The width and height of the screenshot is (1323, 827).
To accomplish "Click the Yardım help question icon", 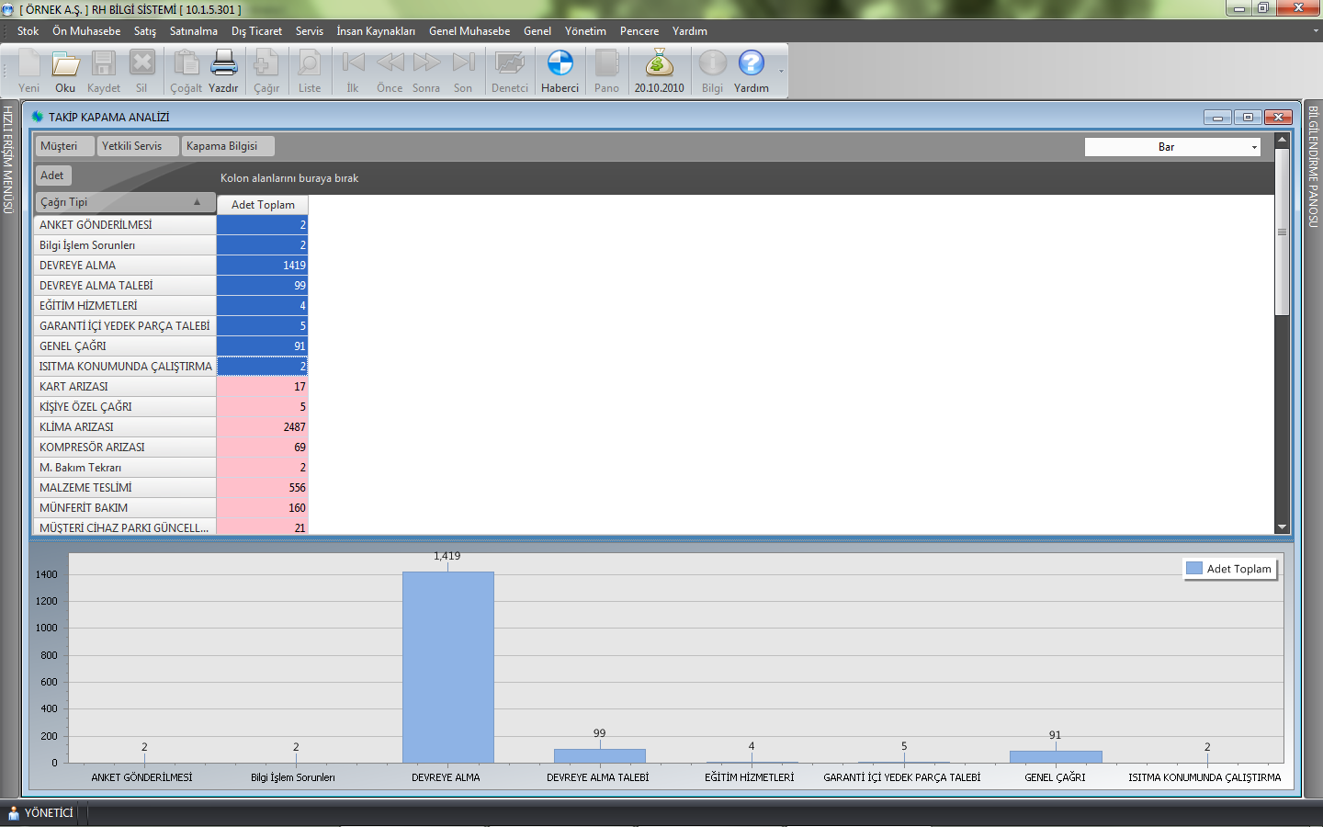I will [x=751, y=64].
